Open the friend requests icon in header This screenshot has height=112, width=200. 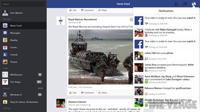tap(176, 4)
